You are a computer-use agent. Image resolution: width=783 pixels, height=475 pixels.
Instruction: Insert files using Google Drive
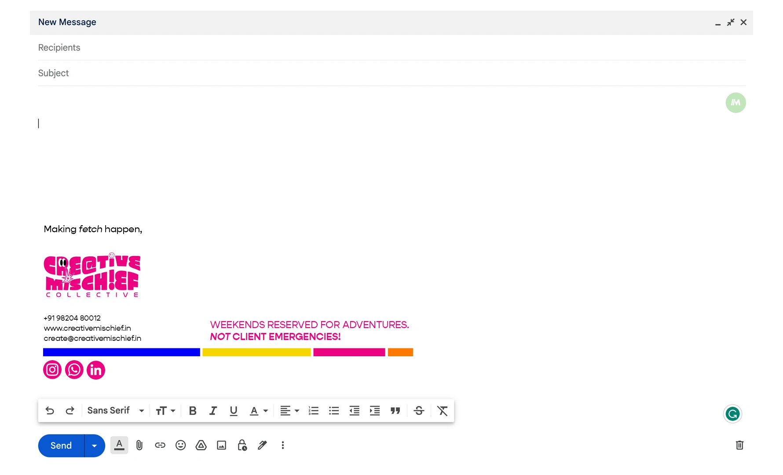pos(201,445)
